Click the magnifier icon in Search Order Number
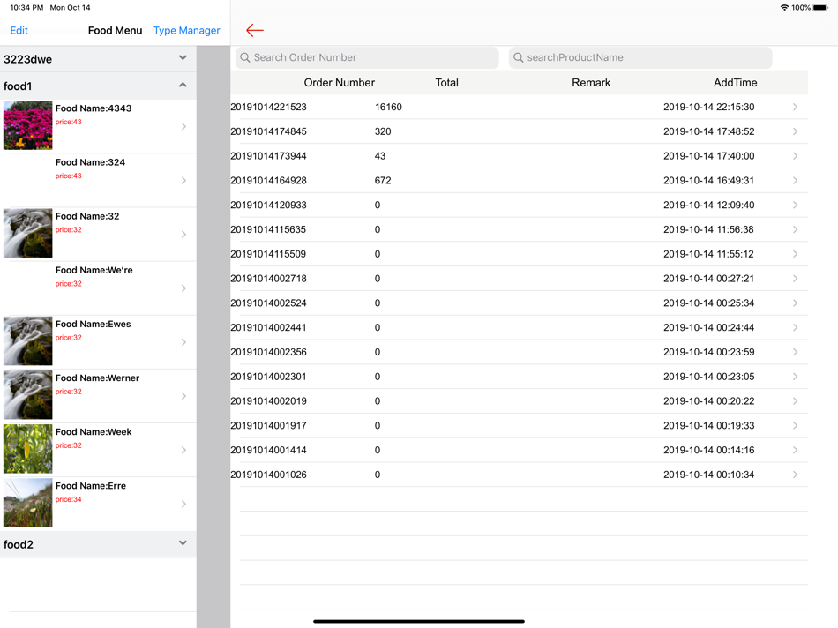Viewport: 838px width, 628px height. tap(244, 57)
